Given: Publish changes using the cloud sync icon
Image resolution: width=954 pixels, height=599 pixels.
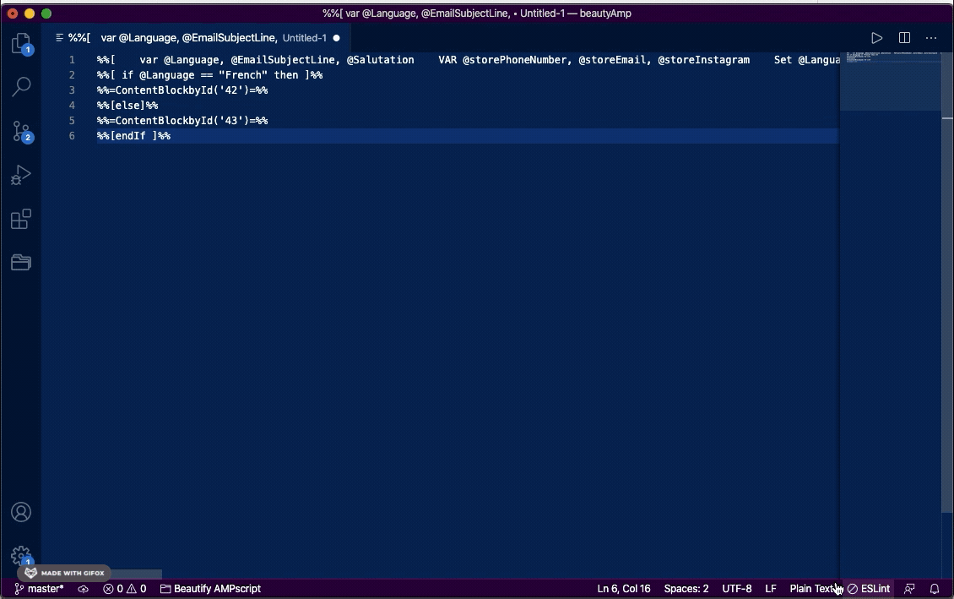Looking at the screenshot, I should click(84, 589).
